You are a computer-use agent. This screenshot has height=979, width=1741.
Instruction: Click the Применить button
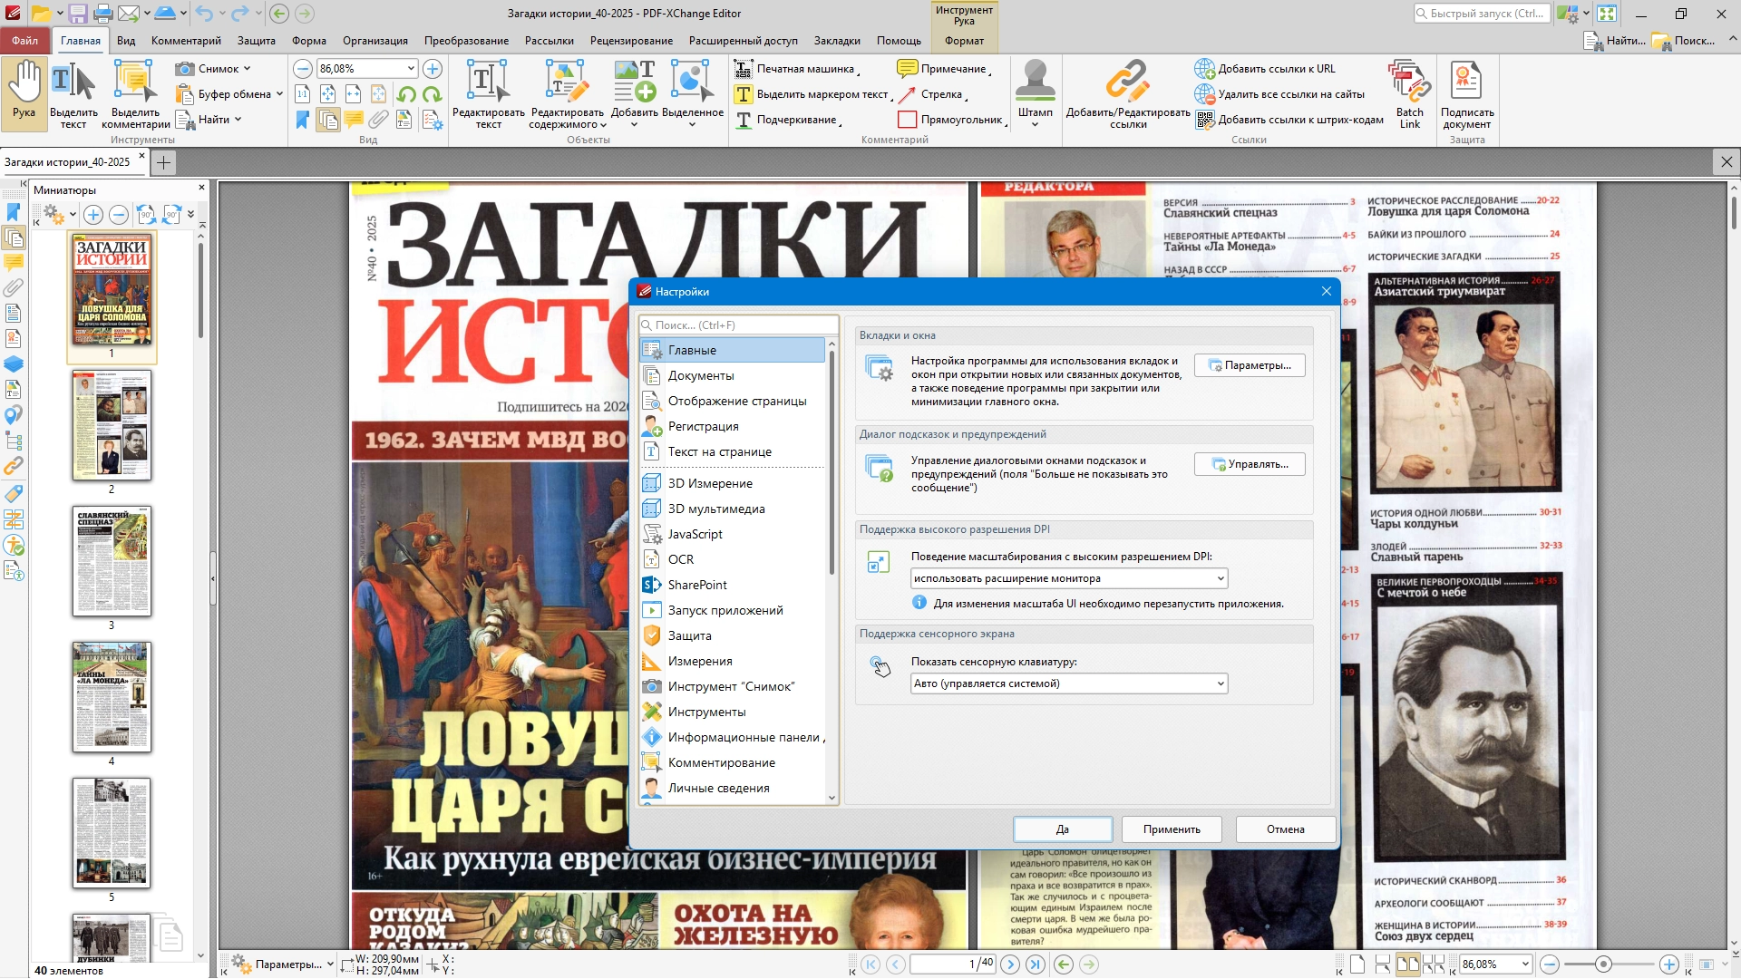coord(1171,829)
